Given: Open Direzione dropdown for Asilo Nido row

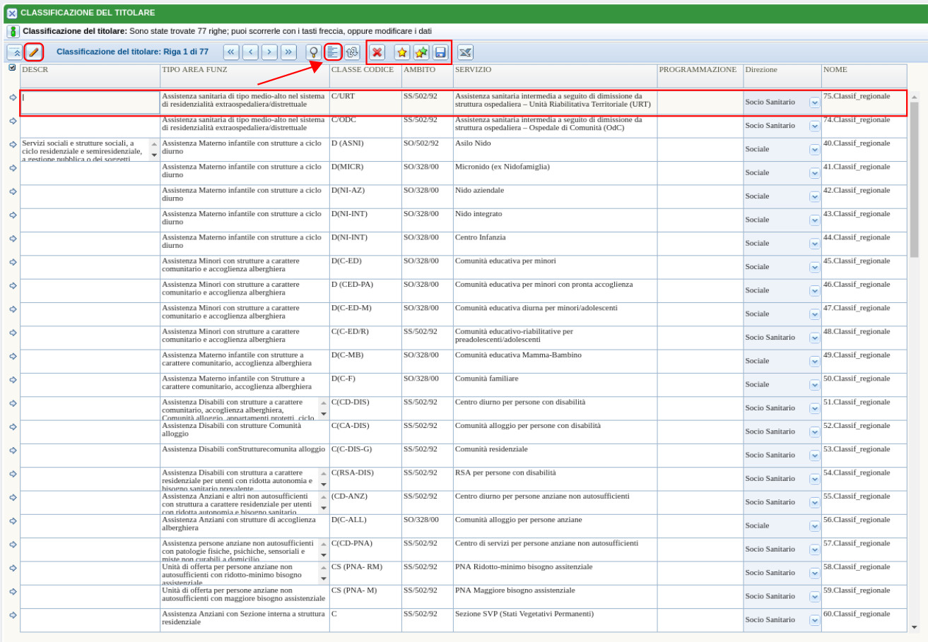Looking at the screenshot, I should [x=814, y=150].
